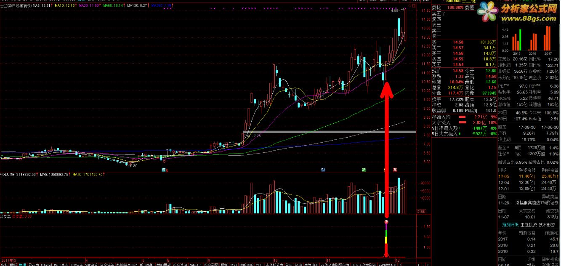Click the 大宗流入 row
Viewport: 561px width, 266px height.
464,122
